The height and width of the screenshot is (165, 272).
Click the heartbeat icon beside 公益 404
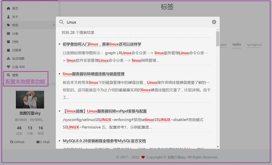coord(8,67)
